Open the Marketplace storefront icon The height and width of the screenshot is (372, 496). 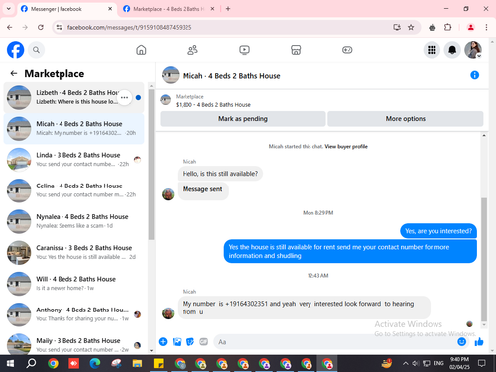[296, 50]
